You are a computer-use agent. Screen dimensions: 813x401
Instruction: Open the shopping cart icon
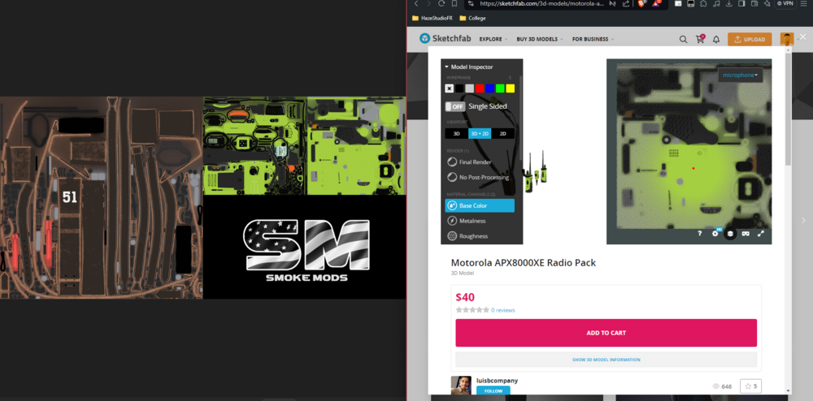click(x=700, y=39)
